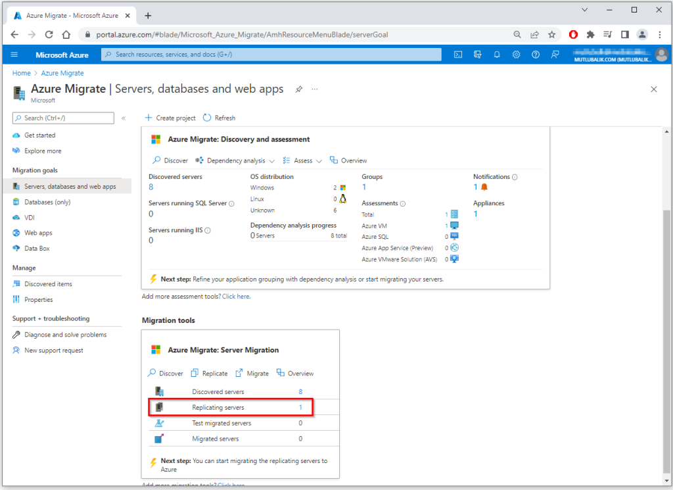The width and height of the screenshot is (673, 490).
Task: Open the help question mark icon
Action: click(535, 55)
